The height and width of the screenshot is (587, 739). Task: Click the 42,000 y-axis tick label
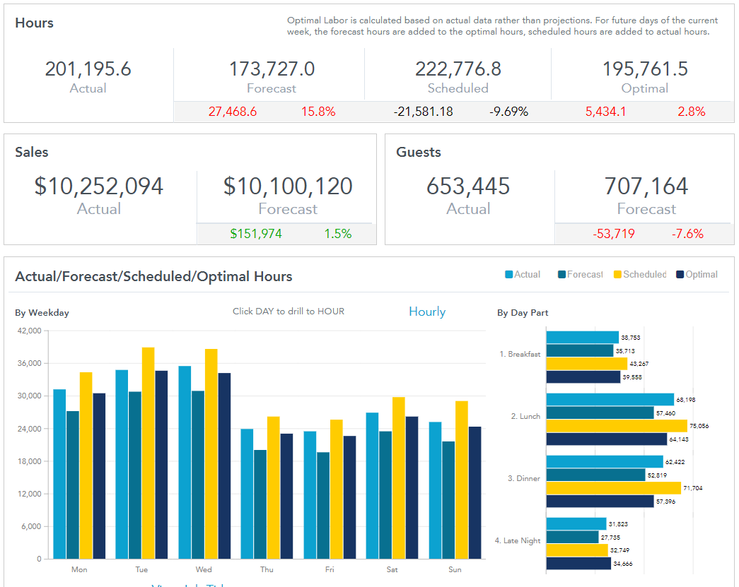point(29,331)
